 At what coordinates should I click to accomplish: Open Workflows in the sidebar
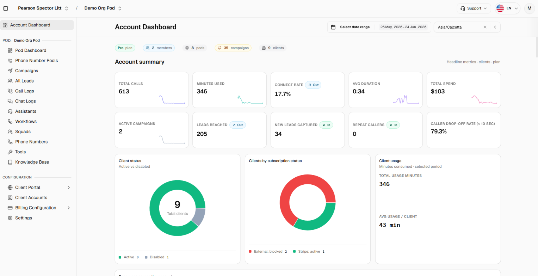[26, 122]
